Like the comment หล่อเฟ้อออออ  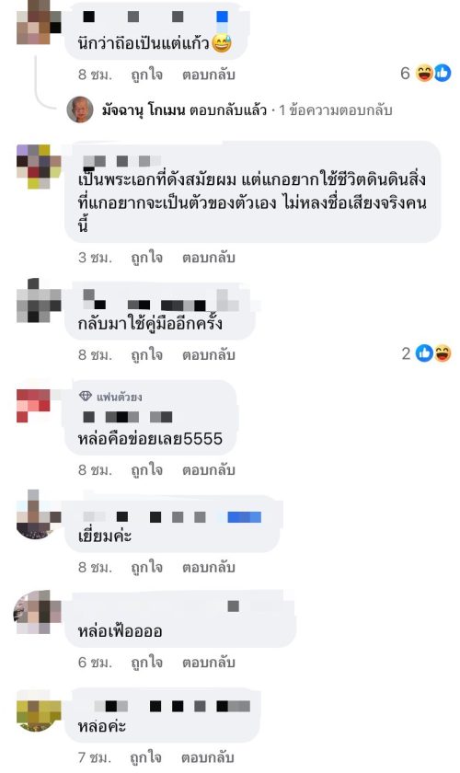[x=146, y=662]
